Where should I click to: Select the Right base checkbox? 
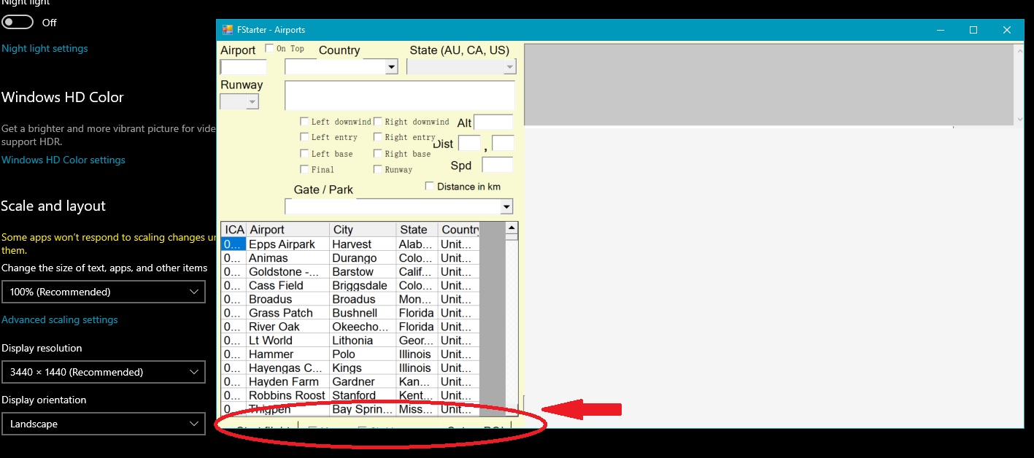(x=378, y=154)
